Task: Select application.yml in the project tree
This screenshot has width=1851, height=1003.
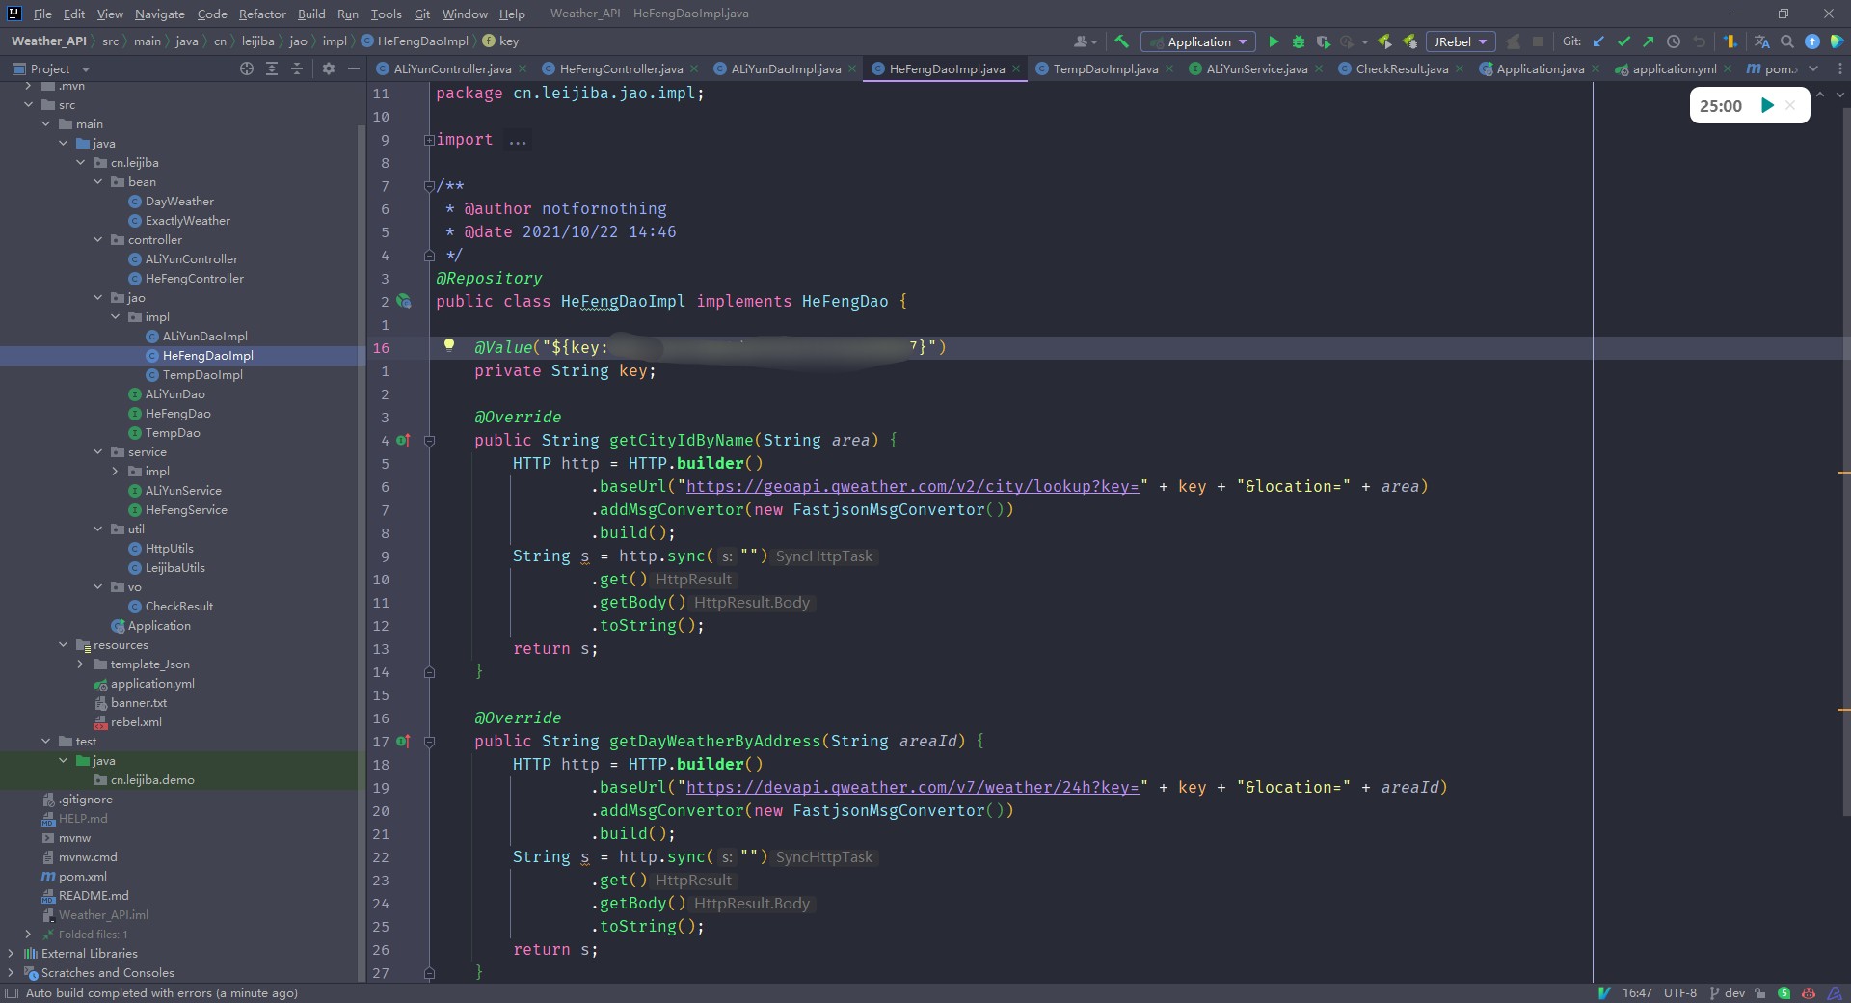Action: [x=151, y=684]
